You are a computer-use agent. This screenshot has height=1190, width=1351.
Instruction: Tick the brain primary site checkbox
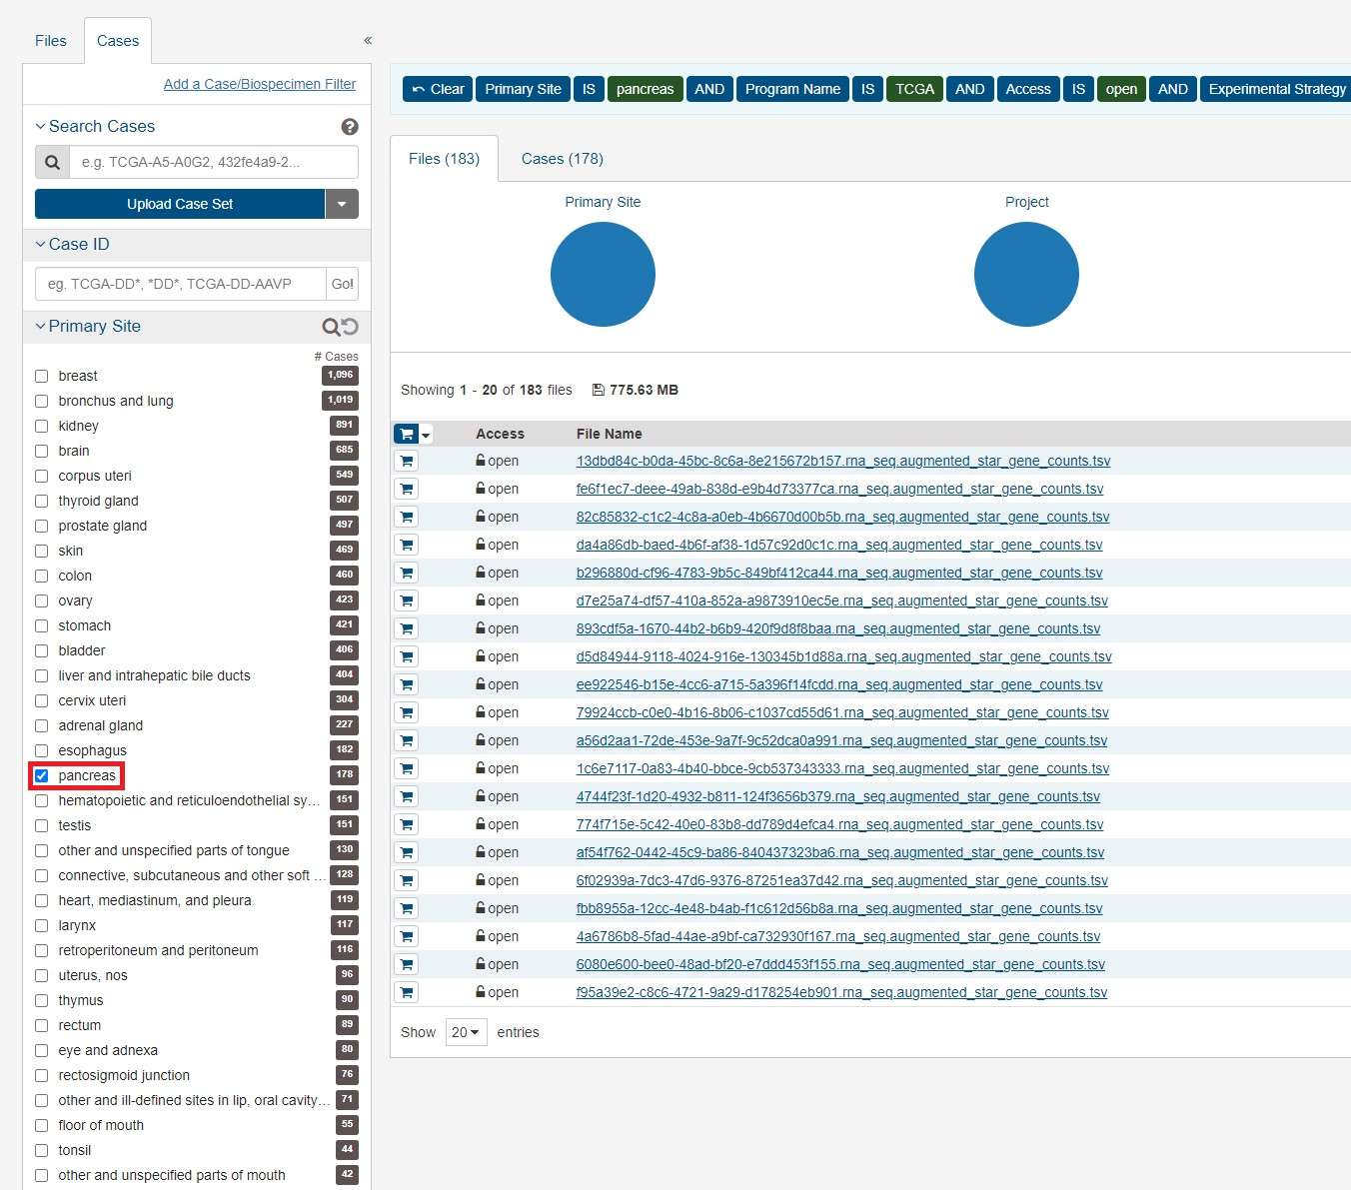[41, 451]
